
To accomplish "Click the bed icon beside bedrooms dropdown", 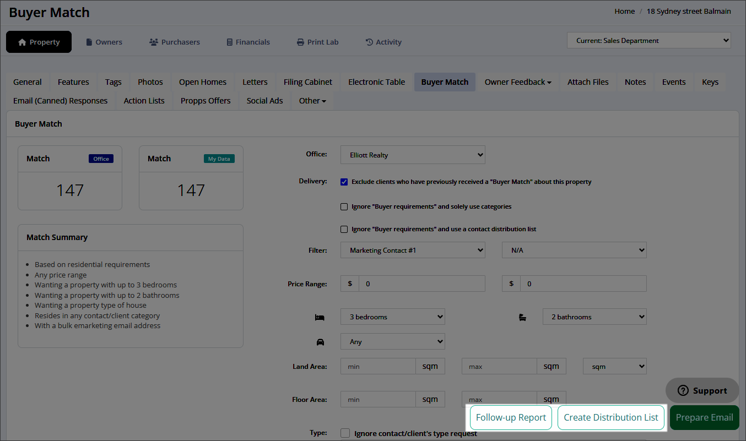I will 320,317.
